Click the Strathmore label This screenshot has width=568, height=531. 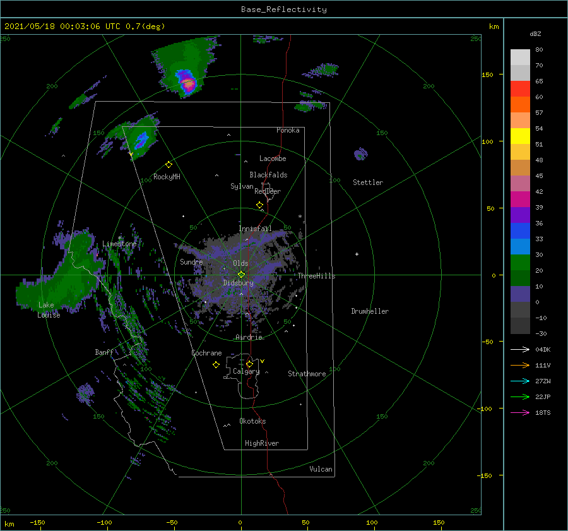(x=307, y=374)
